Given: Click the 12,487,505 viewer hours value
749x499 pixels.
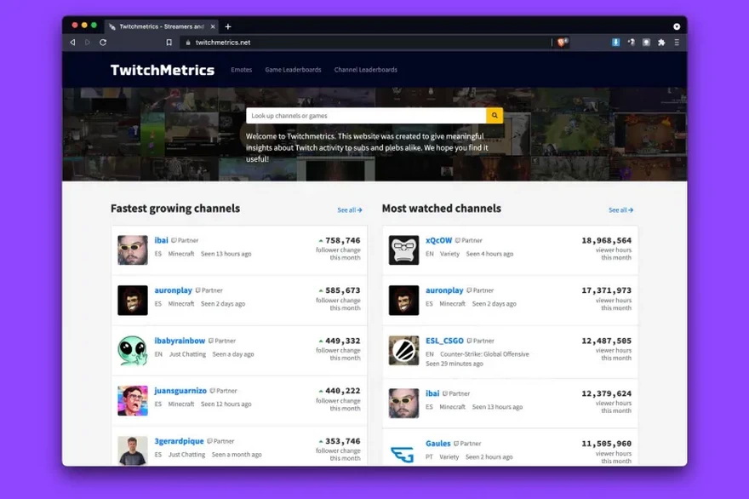Looking at the screenshot, I should (x=606, y=341).
